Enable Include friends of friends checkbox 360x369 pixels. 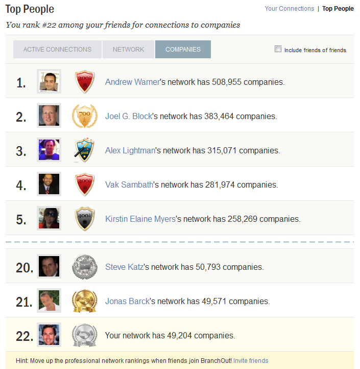pyautogui.click(x=278, y=49)
